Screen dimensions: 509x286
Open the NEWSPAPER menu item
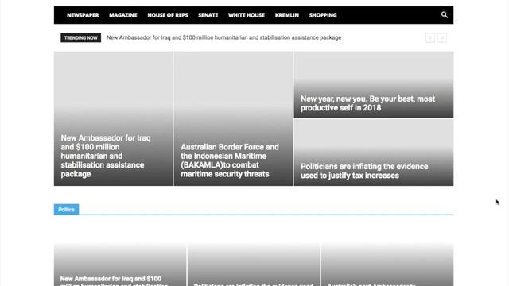click(x=83, y=15)
